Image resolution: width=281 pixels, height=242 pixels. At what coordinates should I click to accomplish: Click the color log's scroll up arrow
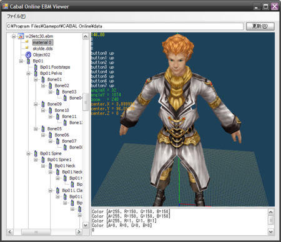coord(271,212)
